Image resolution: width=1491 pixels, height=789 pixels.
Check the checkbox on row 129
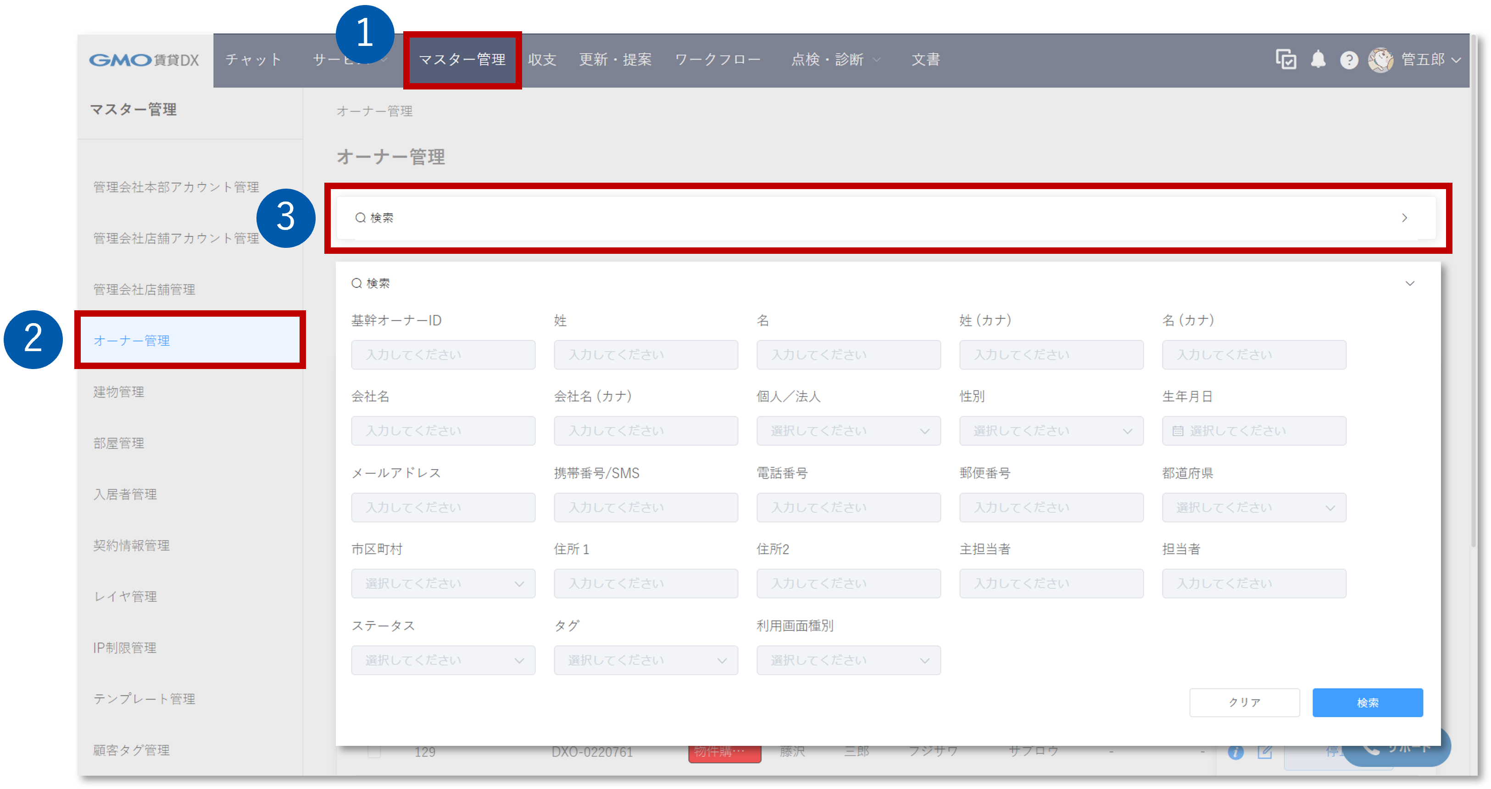[374, 752]
